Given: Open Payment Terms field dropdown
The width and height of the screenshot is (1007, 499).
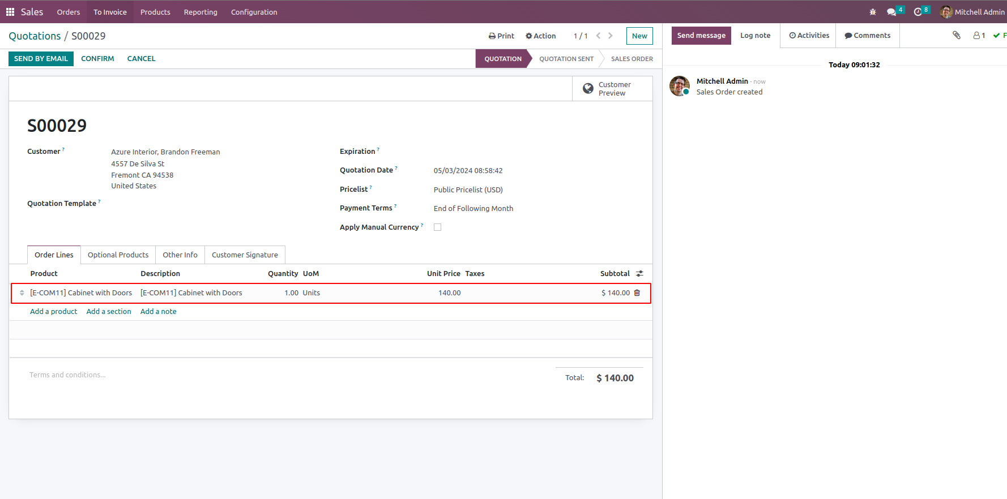Looking at the screenshot, I should (473, 208).
